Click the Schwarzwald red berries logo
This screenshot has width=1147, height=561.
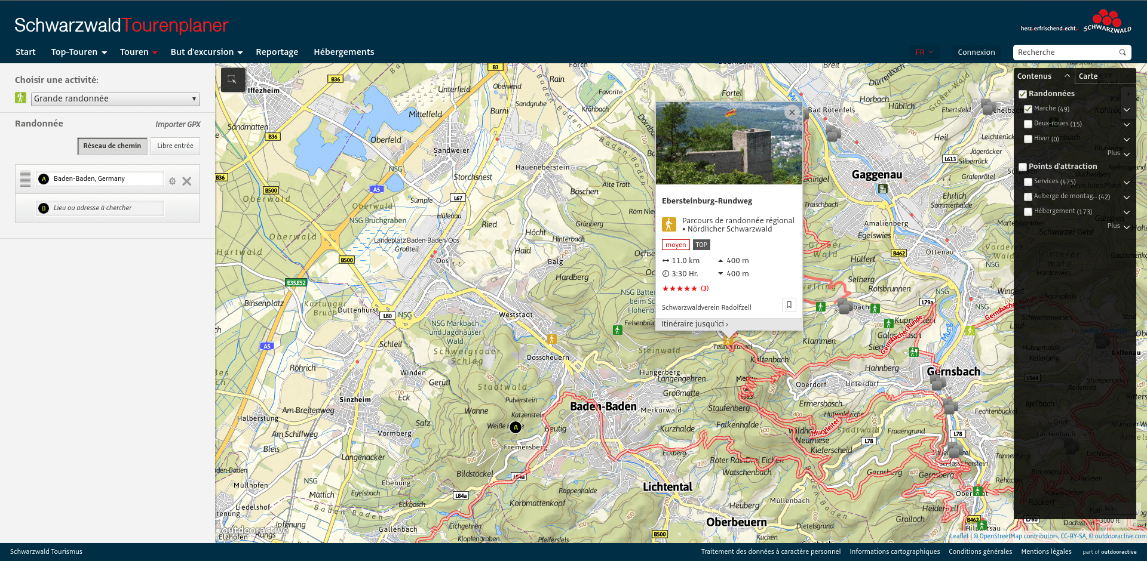click(1108, 21)
